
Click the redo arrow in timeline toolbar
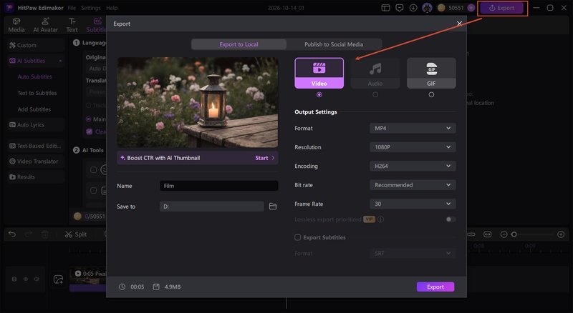29,234
